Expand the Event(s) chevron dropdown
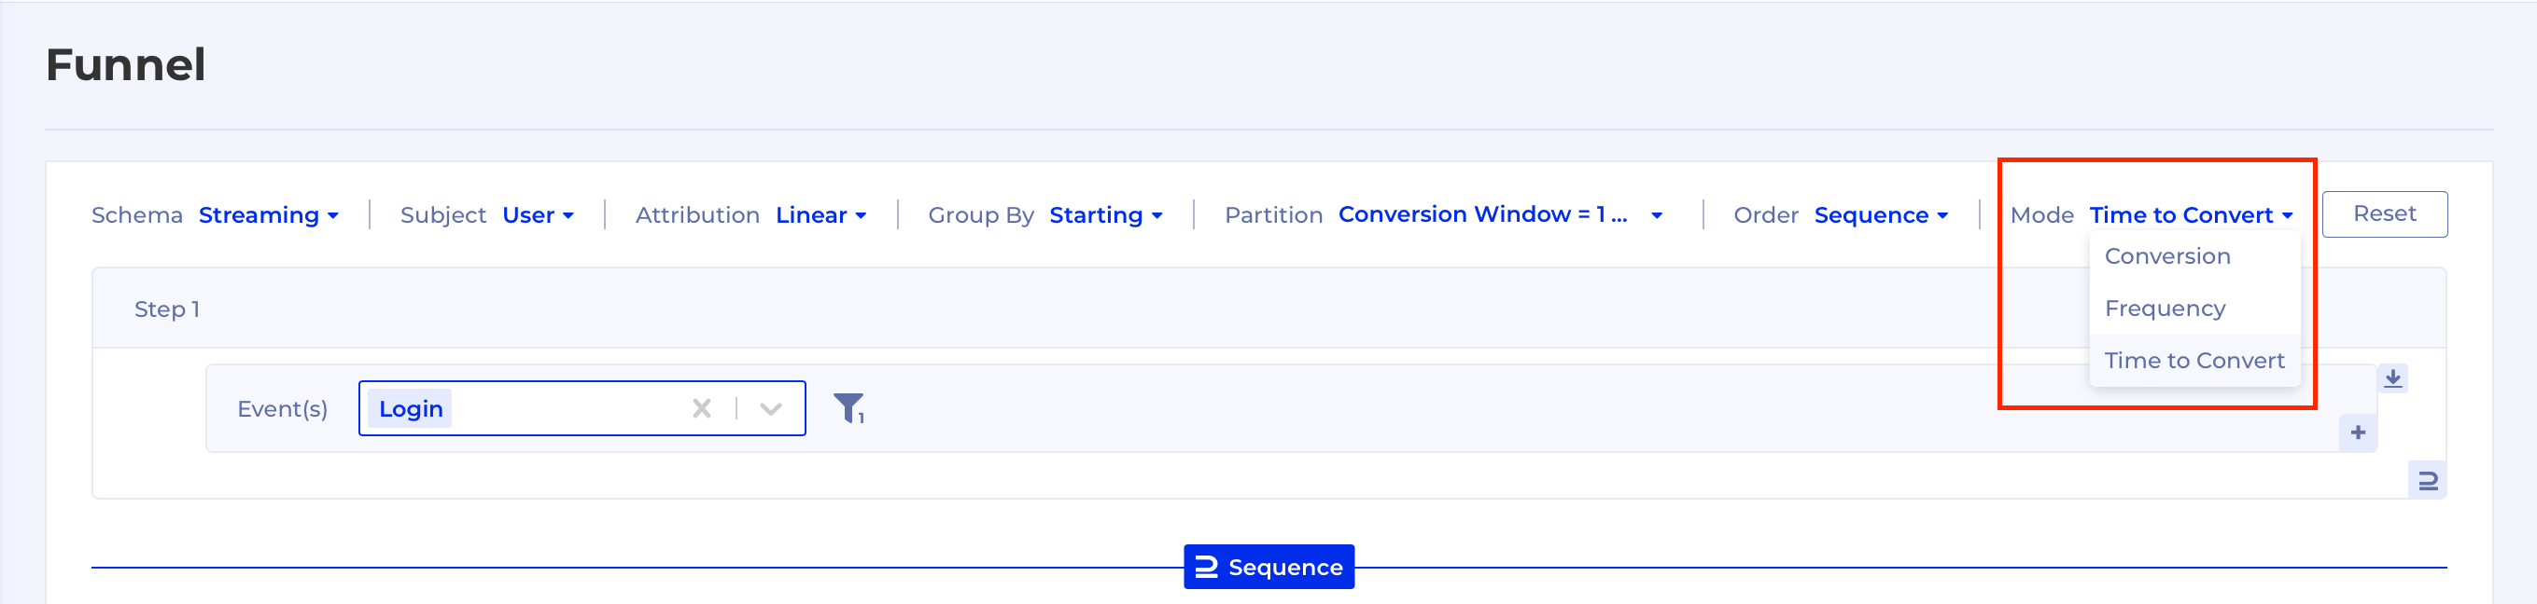 [771, 407]
